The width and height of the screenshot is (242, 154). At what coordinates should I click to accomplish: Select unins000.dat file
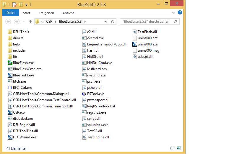(x=145, y=38)
